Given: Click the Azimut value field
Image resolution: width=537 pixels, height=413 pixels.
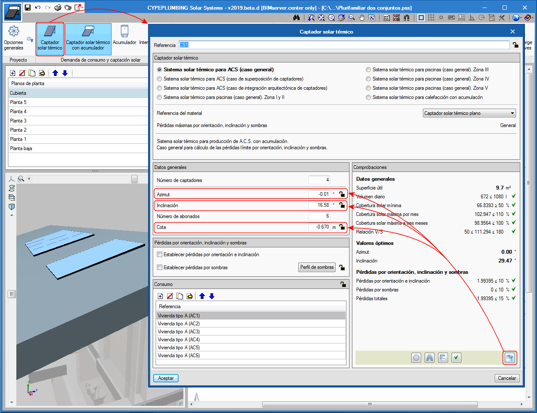Looking at the screenshot, I should [x=319, y=194].
